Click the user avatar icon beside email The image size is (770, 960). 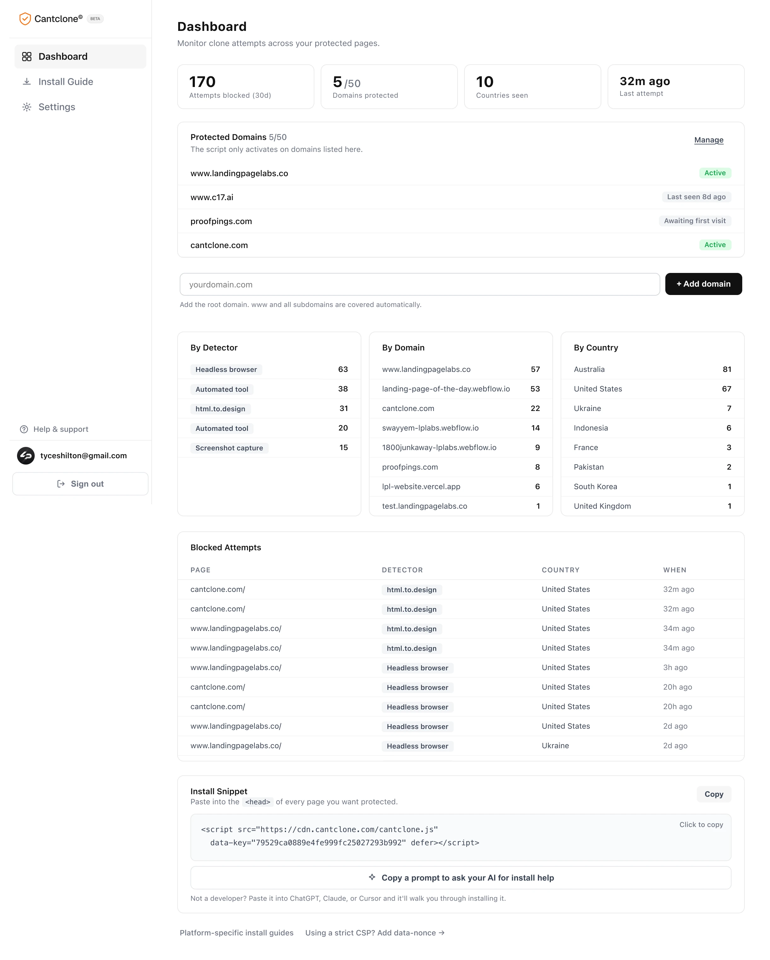[26, 455]
